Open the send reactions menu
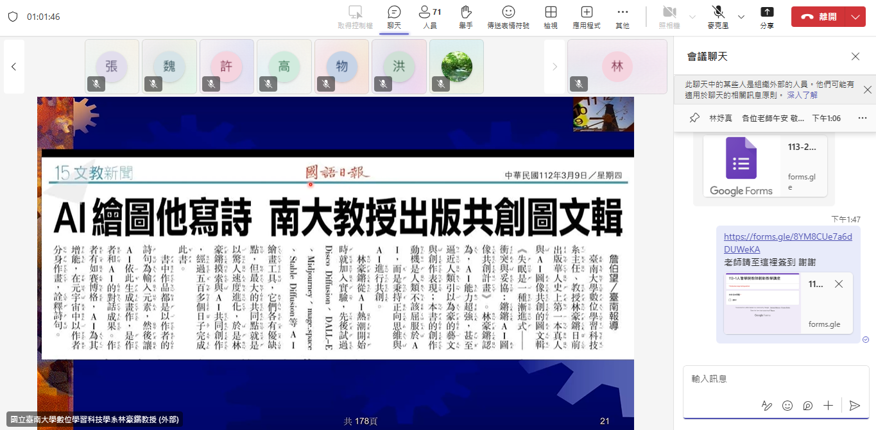This screenshot has width=876, height=430. tap(508, 17)
